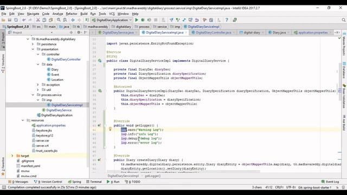Collapse the resources folder
The height and width of the screenshot is (195, 347).
(23, 120)
